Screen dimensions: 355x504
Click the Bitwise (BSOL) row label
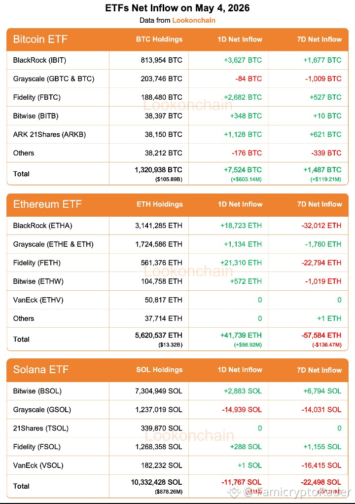(37, 391)
